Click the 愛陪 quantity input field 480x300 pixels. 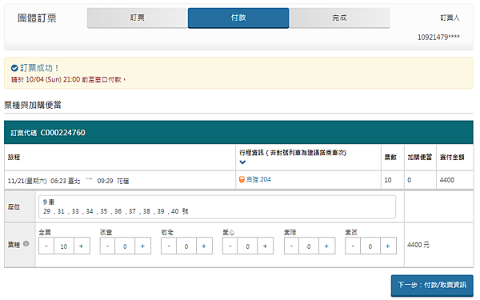[309, 246]
